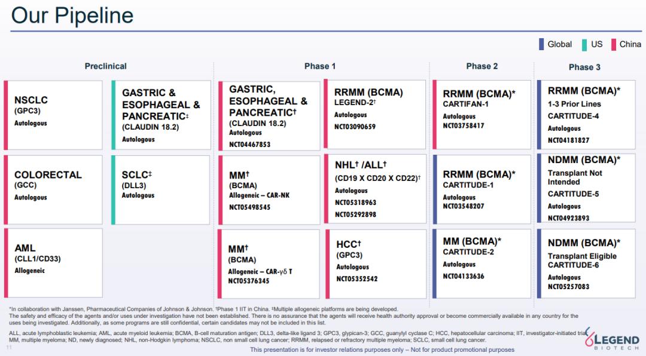This screenshot has height=356, width=646.
Task: Click the blue Global legend swatch
Action: pos(541,44)
